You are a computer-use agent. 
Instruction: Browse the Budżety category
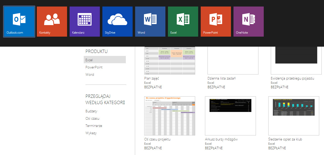click(91, 111)
